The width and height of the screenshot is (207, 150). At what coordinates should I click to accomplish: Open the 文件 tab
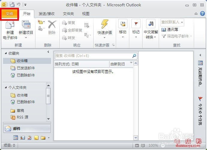10,14
